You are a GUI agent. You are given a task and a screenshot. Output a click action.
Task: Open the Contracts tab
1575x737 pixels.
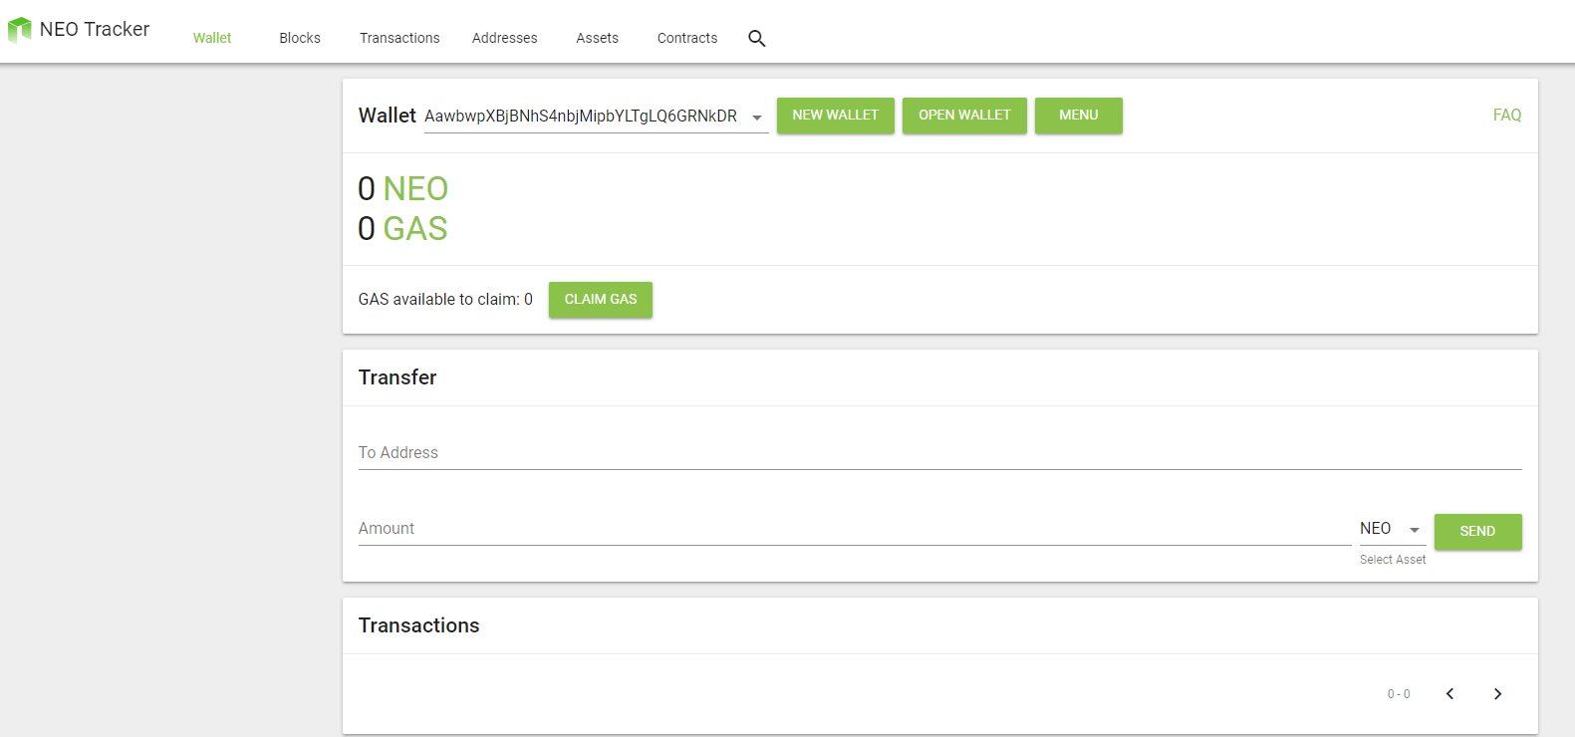tap(687, 38)
